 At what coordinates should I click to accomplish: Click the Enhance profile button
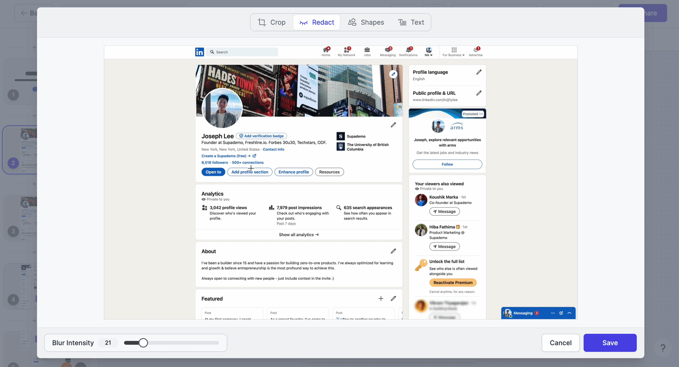coord(294,172)
